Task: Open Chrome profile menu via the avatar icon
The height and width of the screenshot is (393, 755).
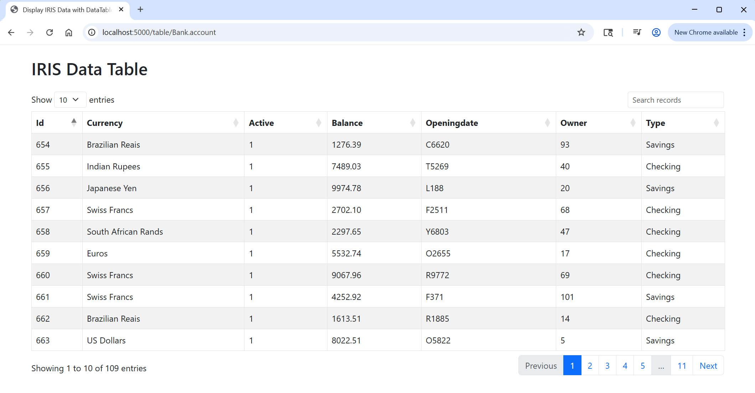Action: point(656,32)
